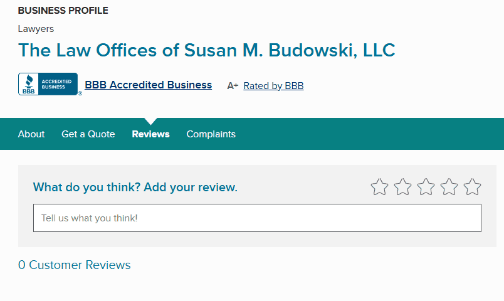Pick the fourth rating star
This screenshot has width=504, height=301.
449,187
